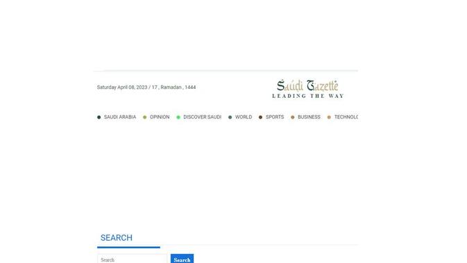The width and height of the screenshot is (467, 263).
Task: Click the green bullet beside DISCOVER SAUDI
Action: 178,117
